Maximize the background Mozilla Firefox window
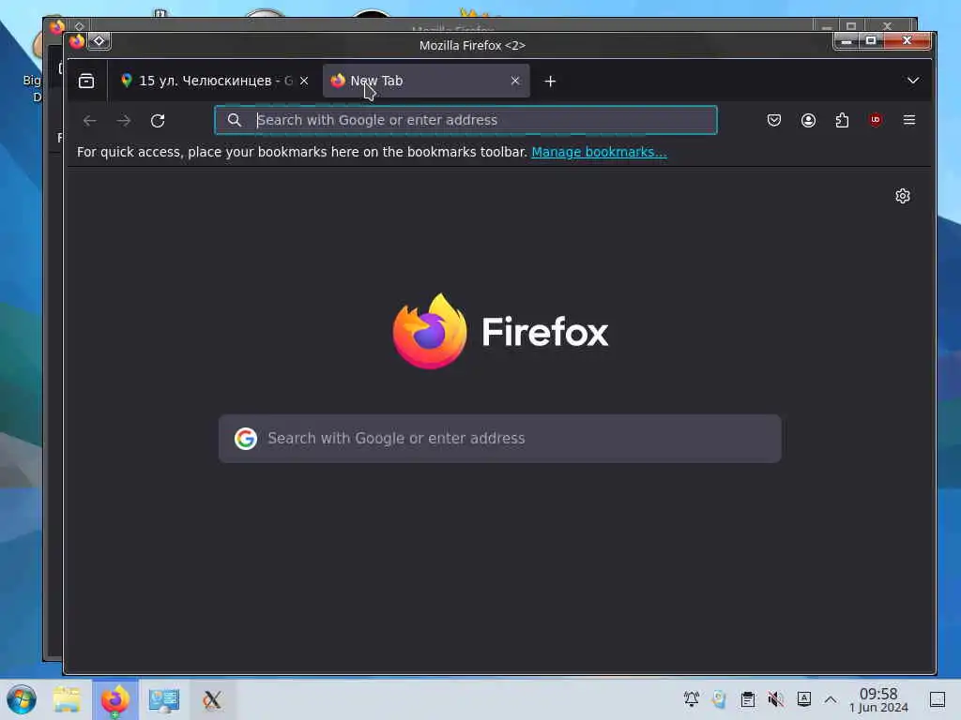 851,25
